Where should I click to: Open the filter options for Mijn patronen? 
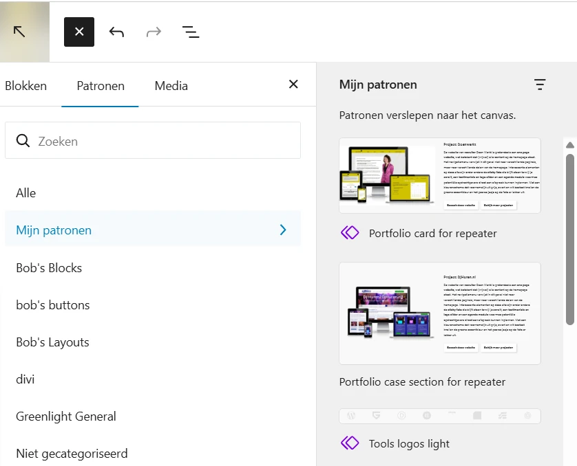(x=540, y=85)
